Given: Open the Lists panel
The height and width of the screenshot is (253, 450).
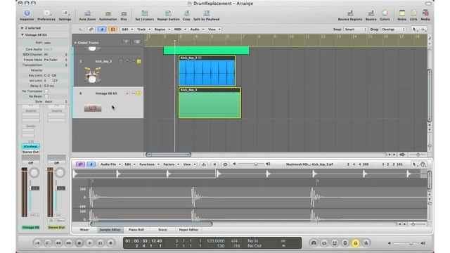Looking at the screenshot, I should tap(413, 13).
